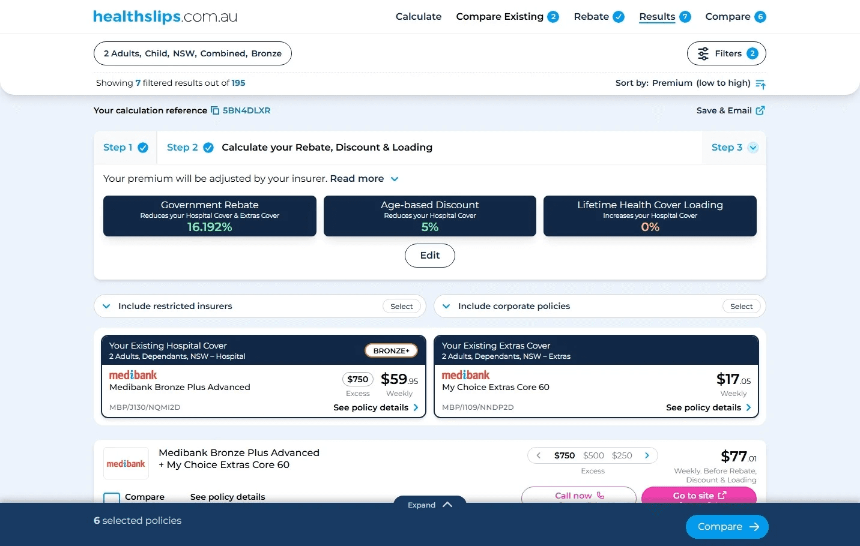The height and width of the screenshot is (546, 860).
Task: Click the Rebate tab checkmark badge
Action: tap(619, 17)
